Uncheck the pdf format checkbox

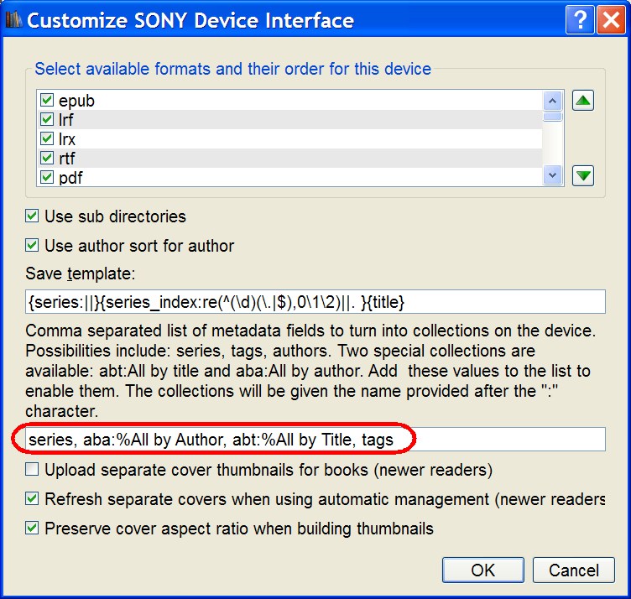click(x=47, y=177)
